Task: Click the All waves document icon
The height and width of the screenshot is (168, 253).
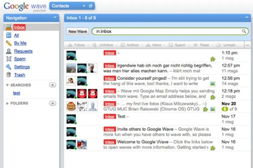Action: (x=9, y=35)
